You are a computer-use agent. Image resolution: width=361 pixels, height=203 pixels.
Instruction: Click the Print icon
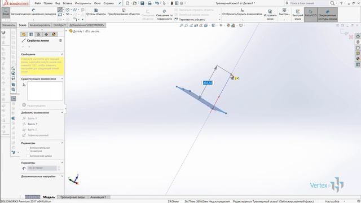149,3
